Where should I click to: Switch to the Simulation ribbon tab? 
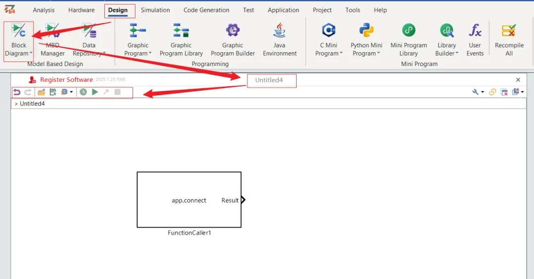[x=155, y=10]
